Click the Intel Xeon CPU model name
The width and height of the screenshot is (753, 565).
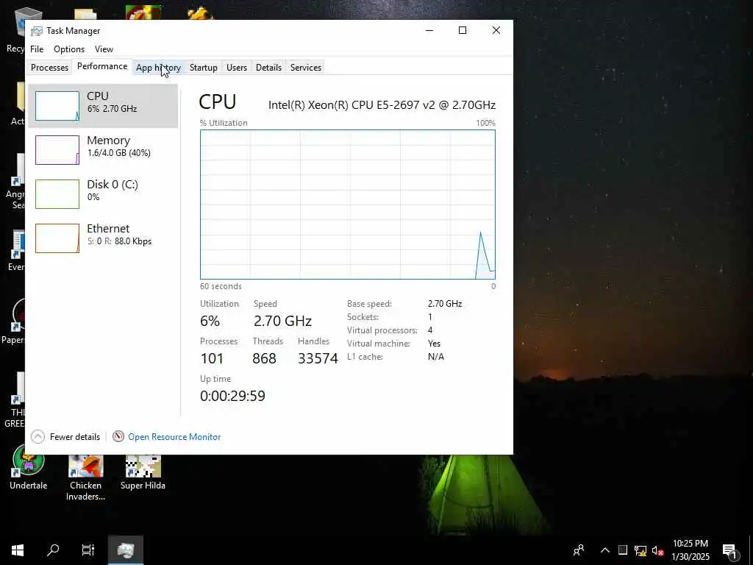[x=382, y=104]
